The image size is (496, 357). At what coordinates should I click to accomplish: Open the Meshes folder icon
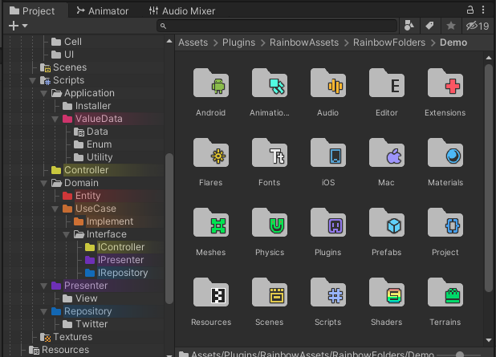(x=211, y=225)
